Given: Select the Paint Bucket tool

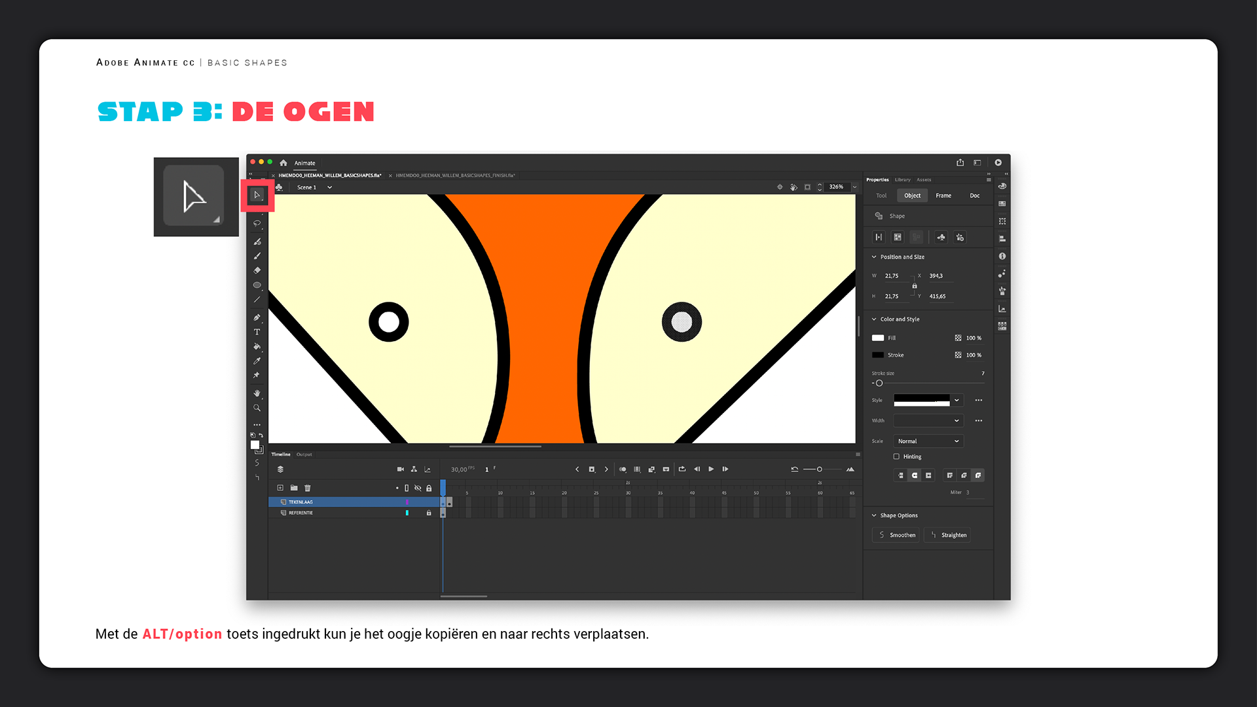Looking at the screenshot, I should pos(257,346).
